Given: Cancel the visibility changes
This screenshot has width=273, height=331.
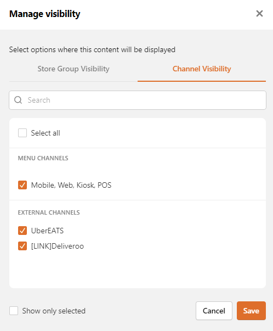Looking at the screenshot, I should tap(214, 311).
